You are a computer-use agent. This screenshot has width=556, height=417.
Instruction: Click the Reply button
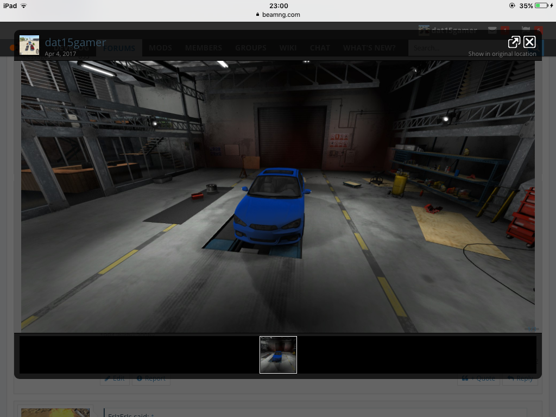[520, 378]
